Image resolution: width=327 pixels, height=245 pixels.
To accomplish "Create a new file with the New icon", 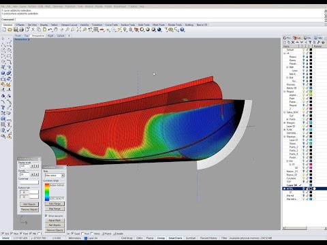I will 4,29.
